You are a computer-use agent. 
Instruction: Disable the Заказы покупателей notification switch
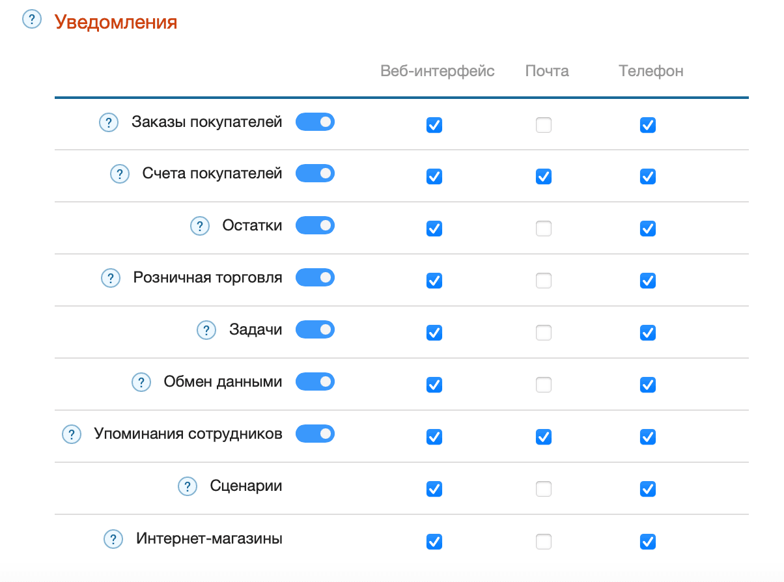315,121
